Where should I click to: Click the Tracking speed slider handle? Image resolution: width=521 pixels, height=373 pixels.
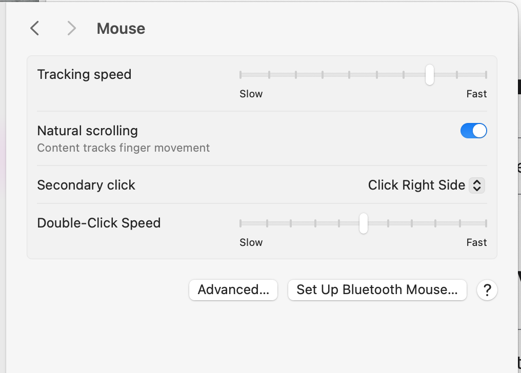pyautogui.click(x=430, y=75)
